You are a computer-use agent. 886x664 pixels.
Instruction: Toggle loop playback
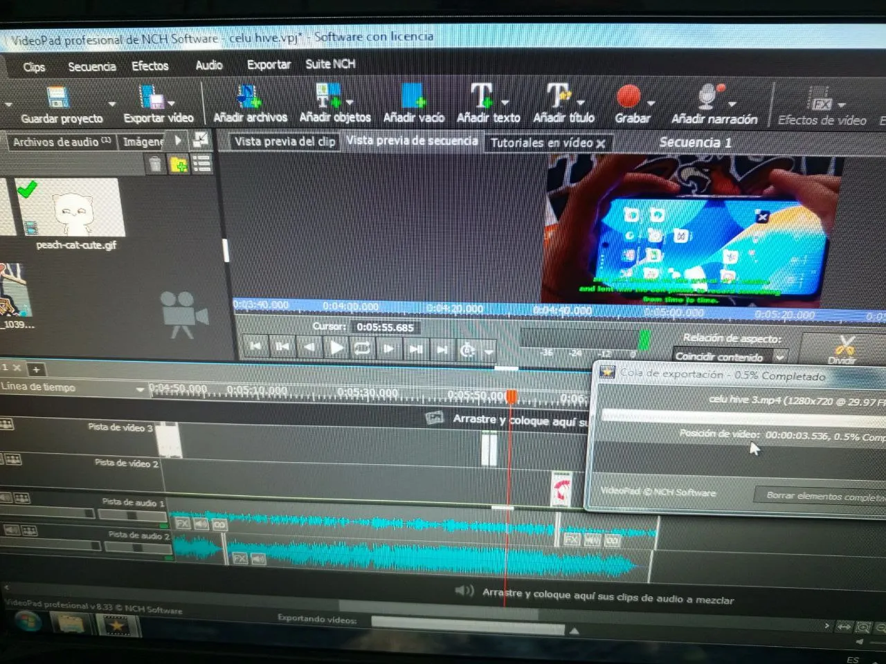(x=362, y=348)
